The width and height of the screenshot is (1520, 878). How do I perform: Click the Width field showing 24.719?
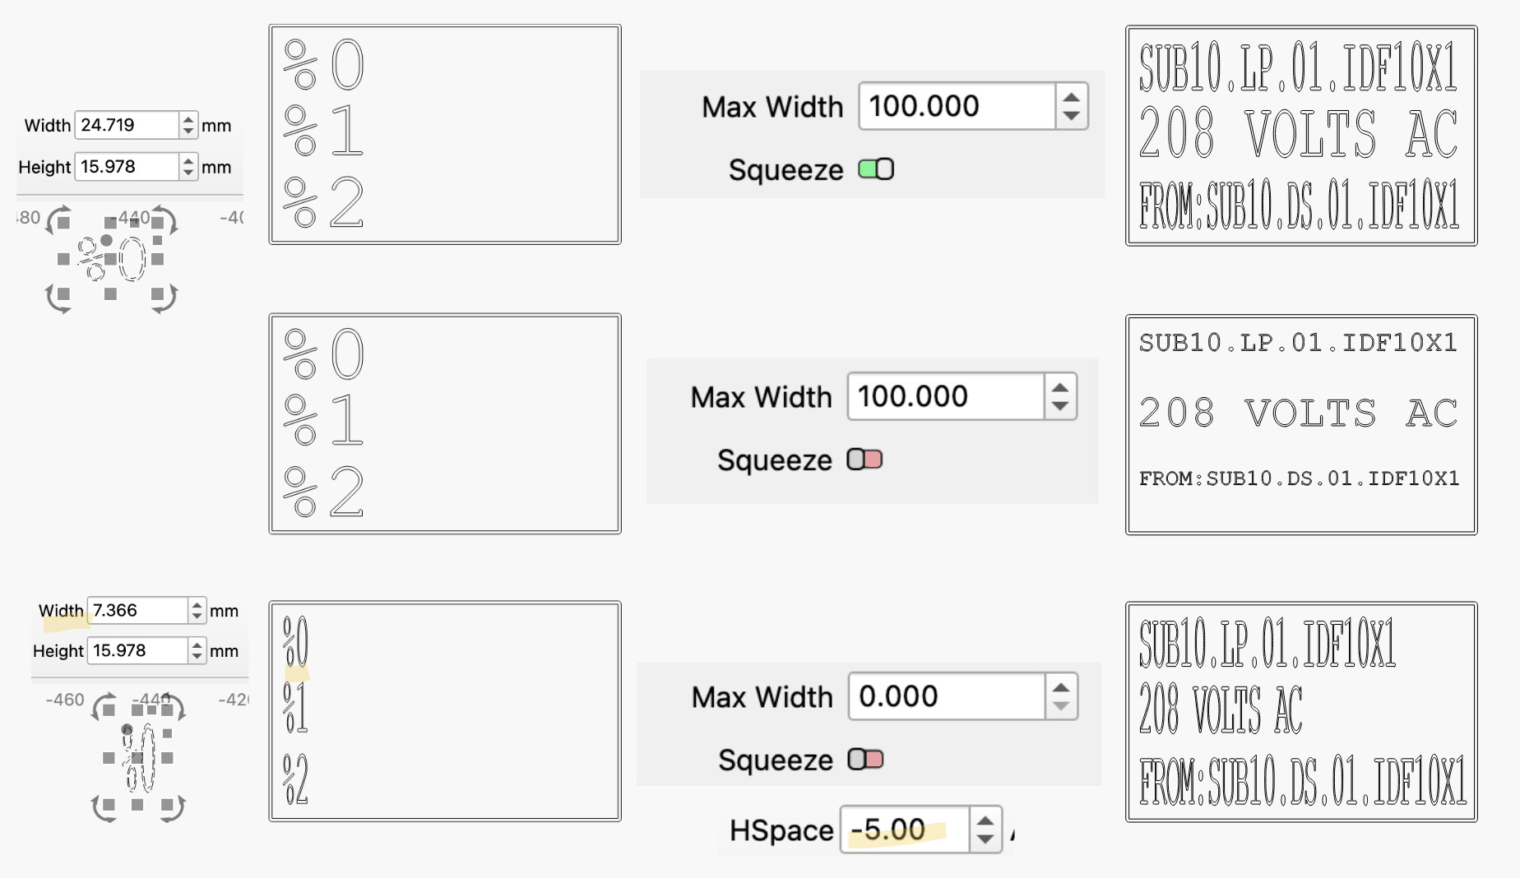coord(127,125)
